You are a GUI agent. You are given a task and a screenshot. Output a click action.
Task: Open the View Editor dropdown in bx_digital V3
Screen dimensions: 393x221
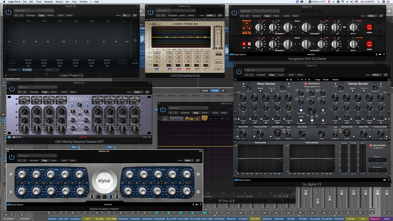(377, 75)
